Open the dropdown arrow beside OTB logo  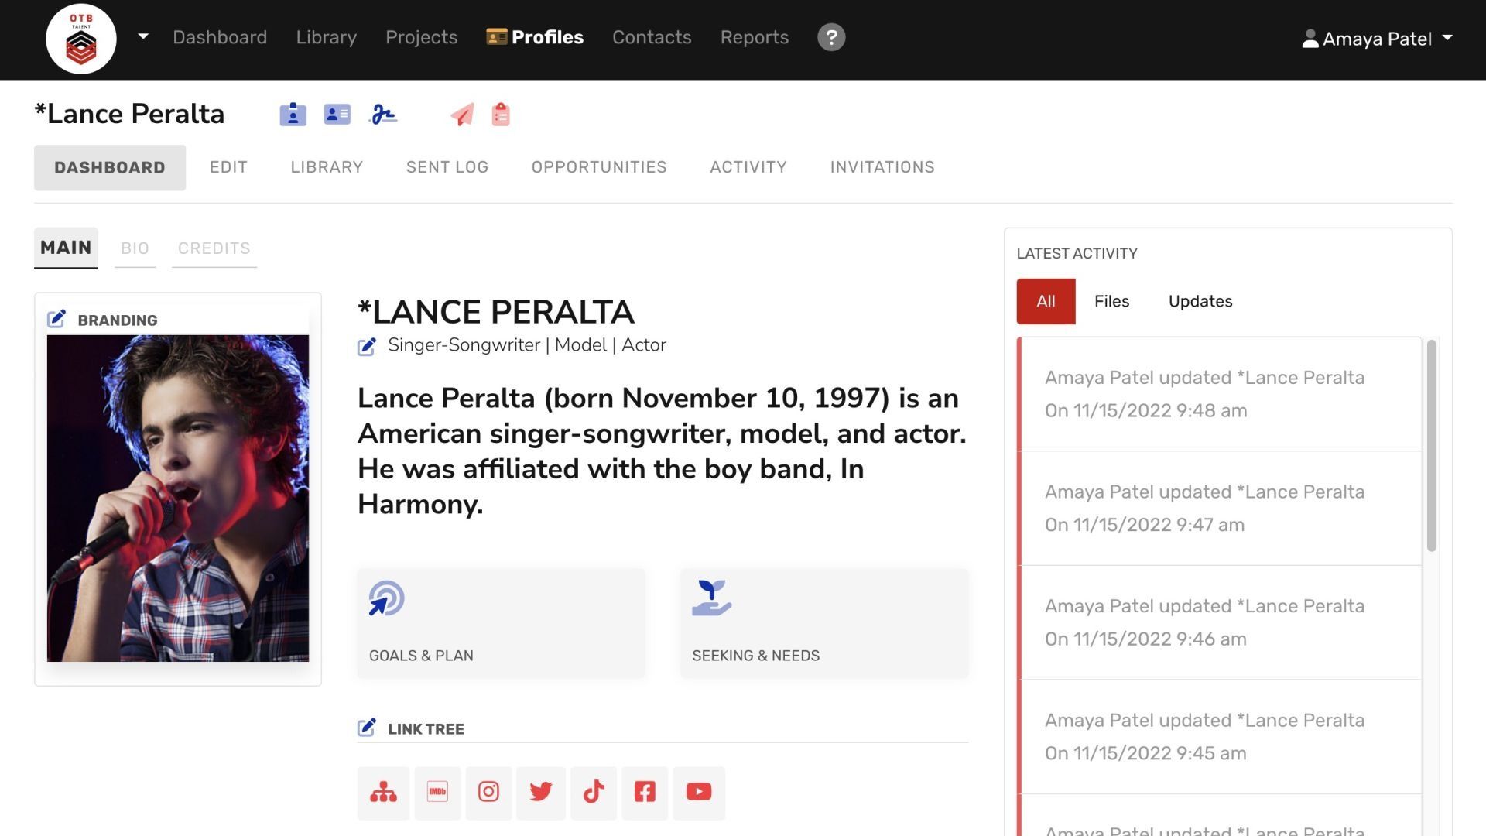coord(143,36)
